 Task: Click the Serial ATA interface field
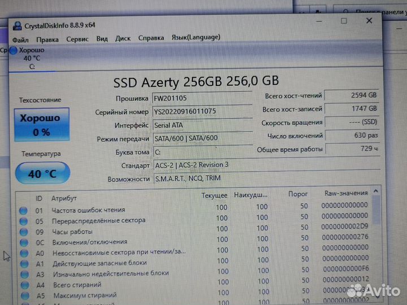click(x=202, y=125)
